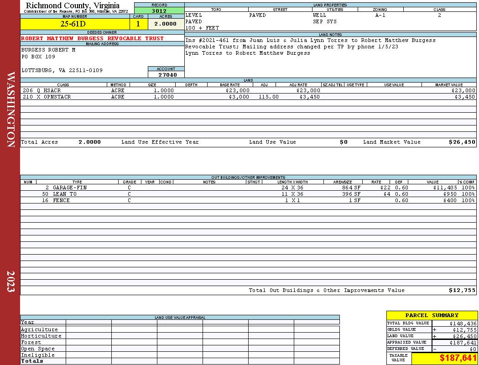Click total building value $148,436
The width and height of the screenshot is (479, 365).
463,323
